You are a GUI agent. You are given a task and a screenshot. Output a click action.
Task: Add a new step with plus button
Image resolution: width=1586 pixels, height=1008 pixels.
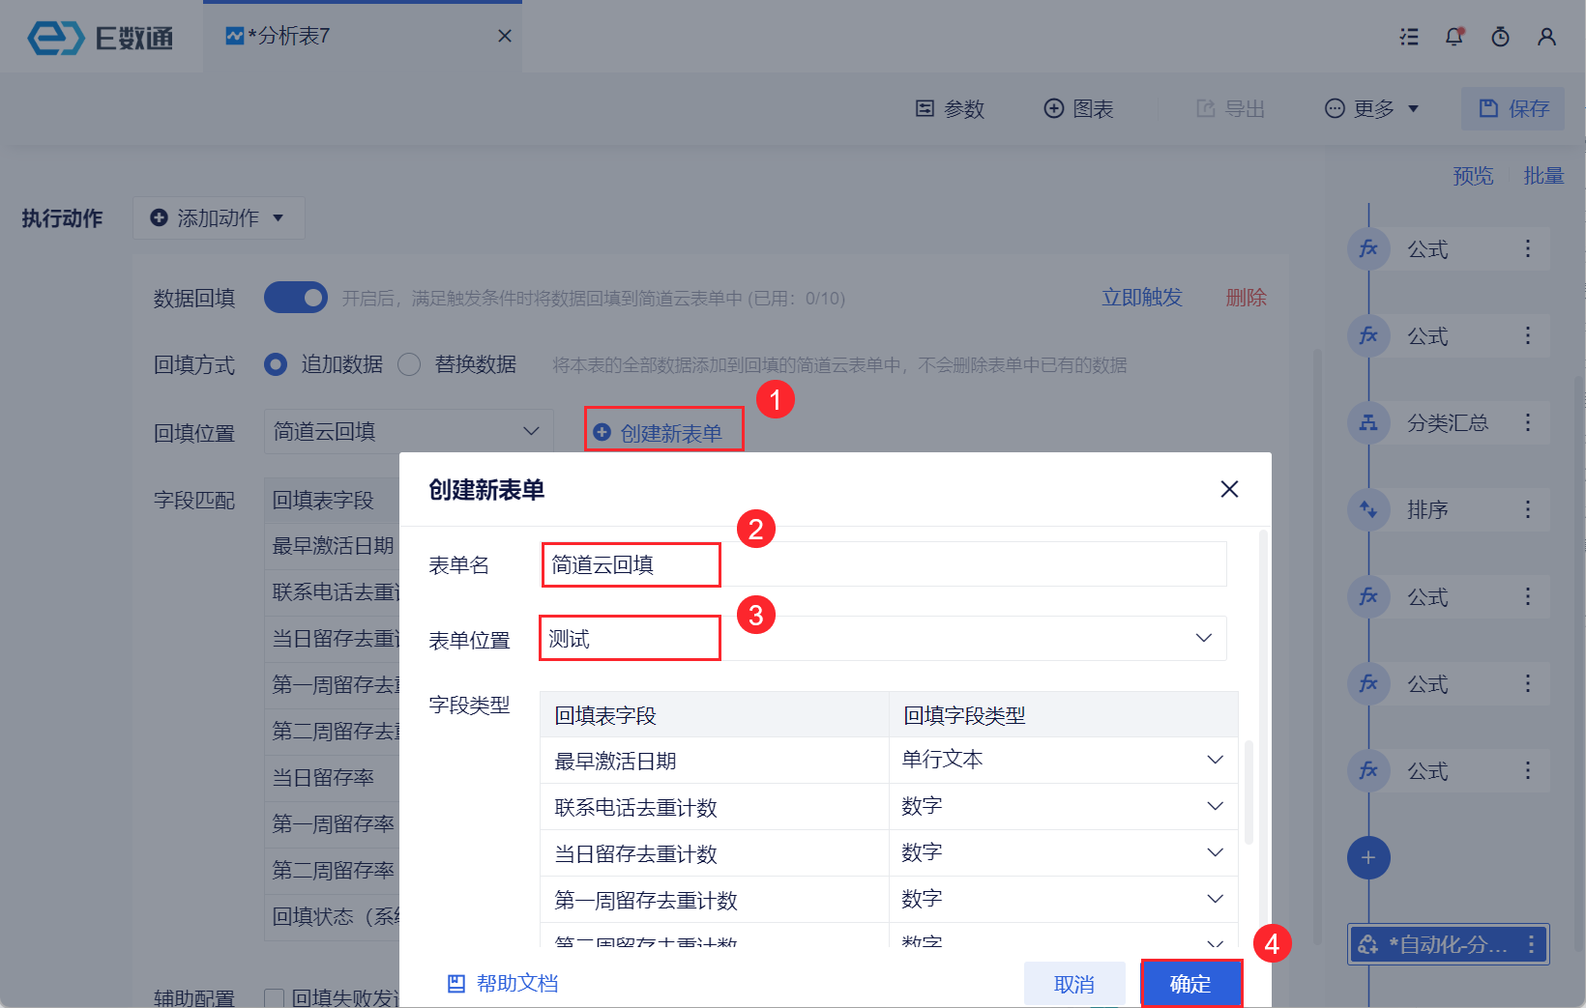pyautogui.click(x=1368, y=858)
